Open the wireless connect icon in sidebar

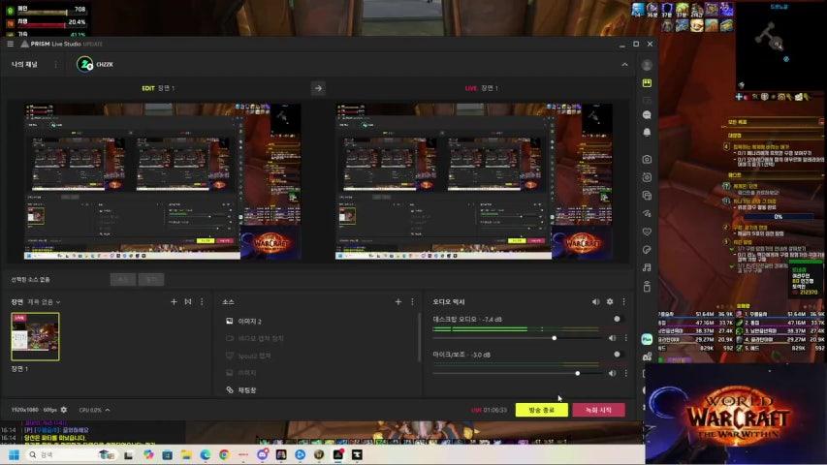(x=647, y=213)
